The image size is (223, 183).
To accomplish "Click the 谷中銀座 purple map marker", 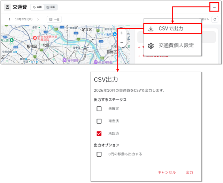I will (x=64, y=60).
